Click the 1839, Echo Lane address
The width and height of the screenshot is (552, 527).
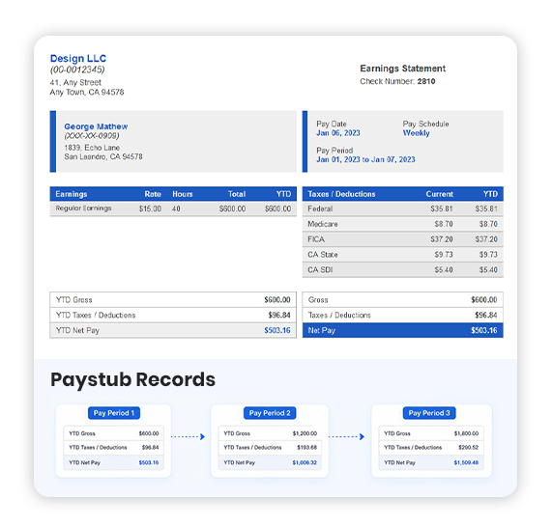click(92, 148)
